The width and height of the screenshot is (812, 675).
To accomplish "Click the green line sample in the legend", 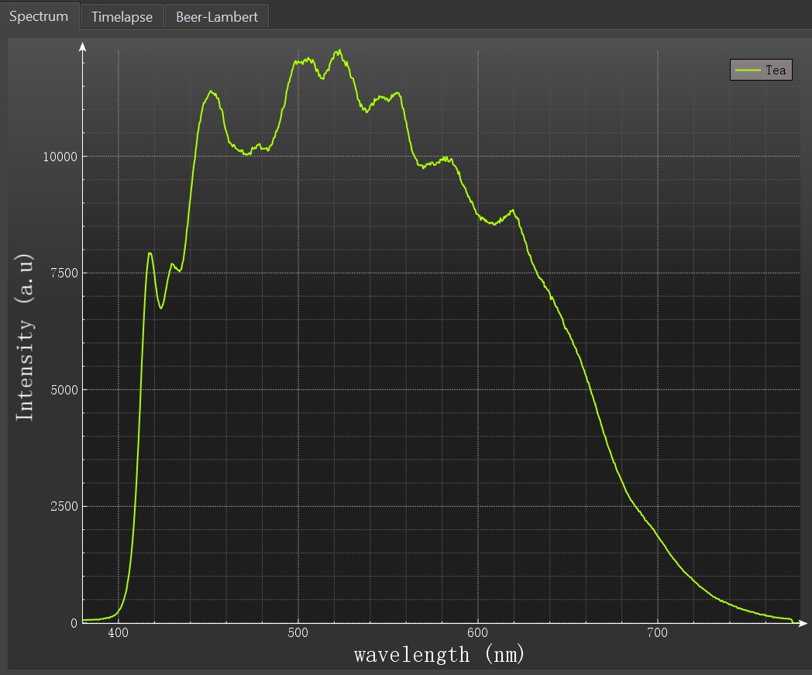I will tap(748, 70).
